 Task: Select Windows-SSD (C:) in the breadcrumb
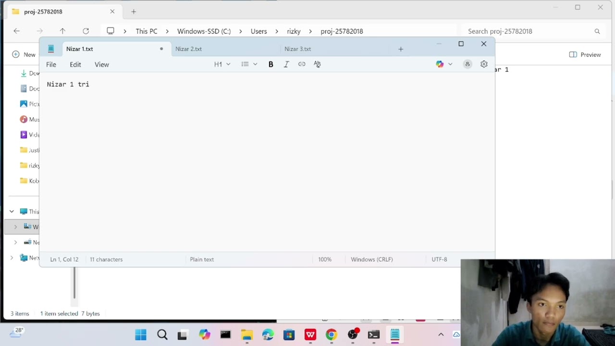tap(204, 31)
